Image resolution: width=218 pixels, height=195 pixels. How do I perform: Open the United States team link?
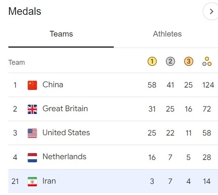click(66, 133)
